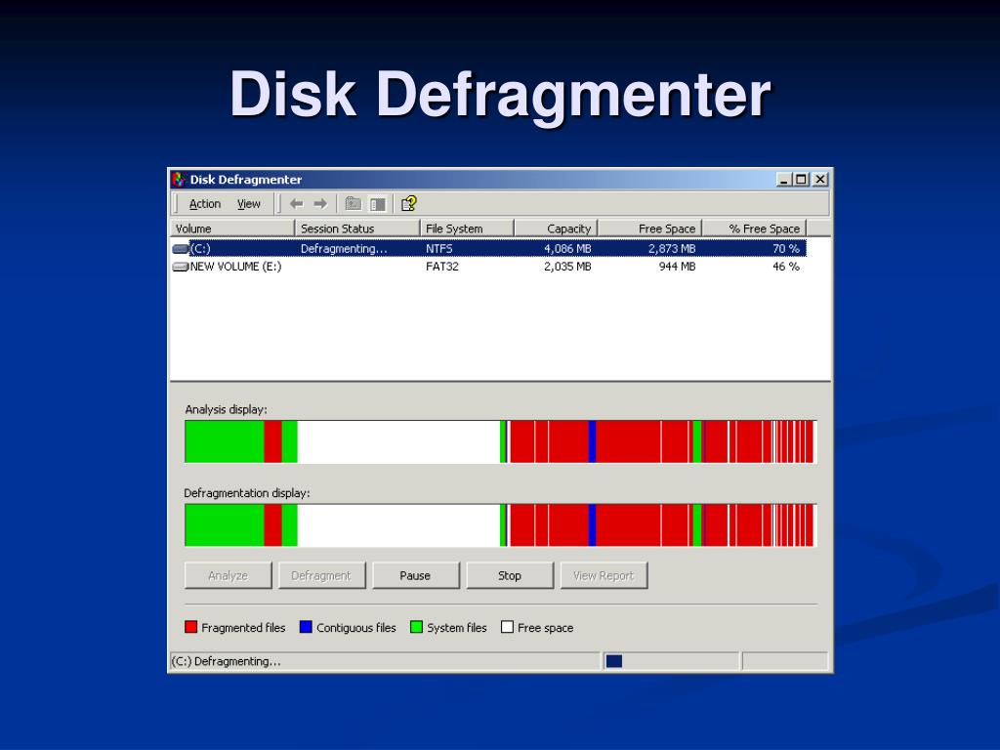
Task: Click the View Report button
Action: click(604, 575)
